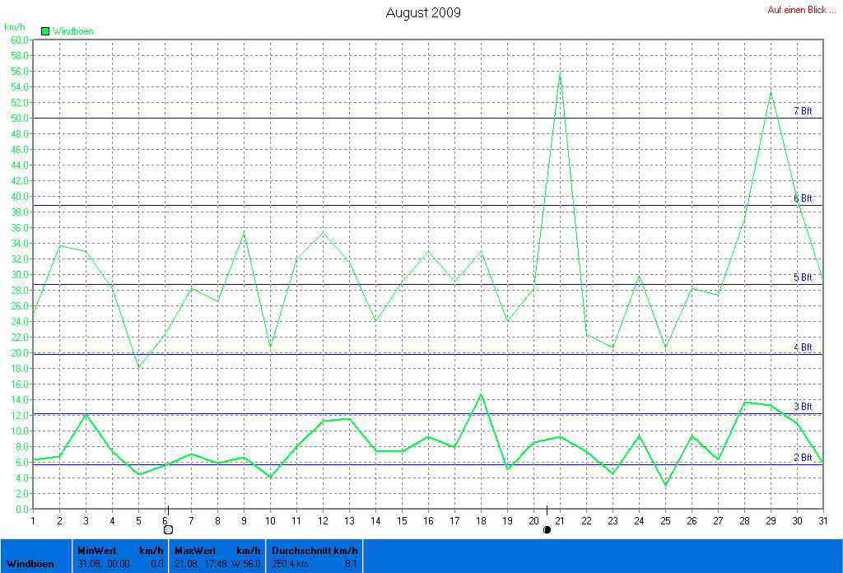
Task: Click the min value timestamp '31.08. 00:00'
Action: click(104, 564)
